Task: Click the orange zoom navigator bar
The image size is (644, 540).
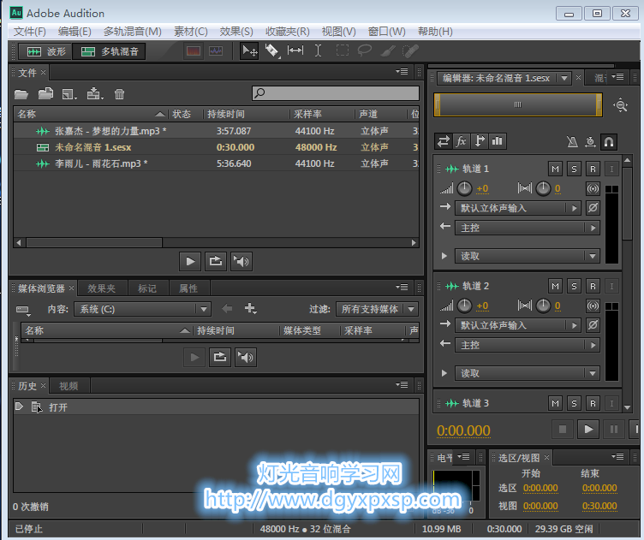Action: [x=518, y=105]
